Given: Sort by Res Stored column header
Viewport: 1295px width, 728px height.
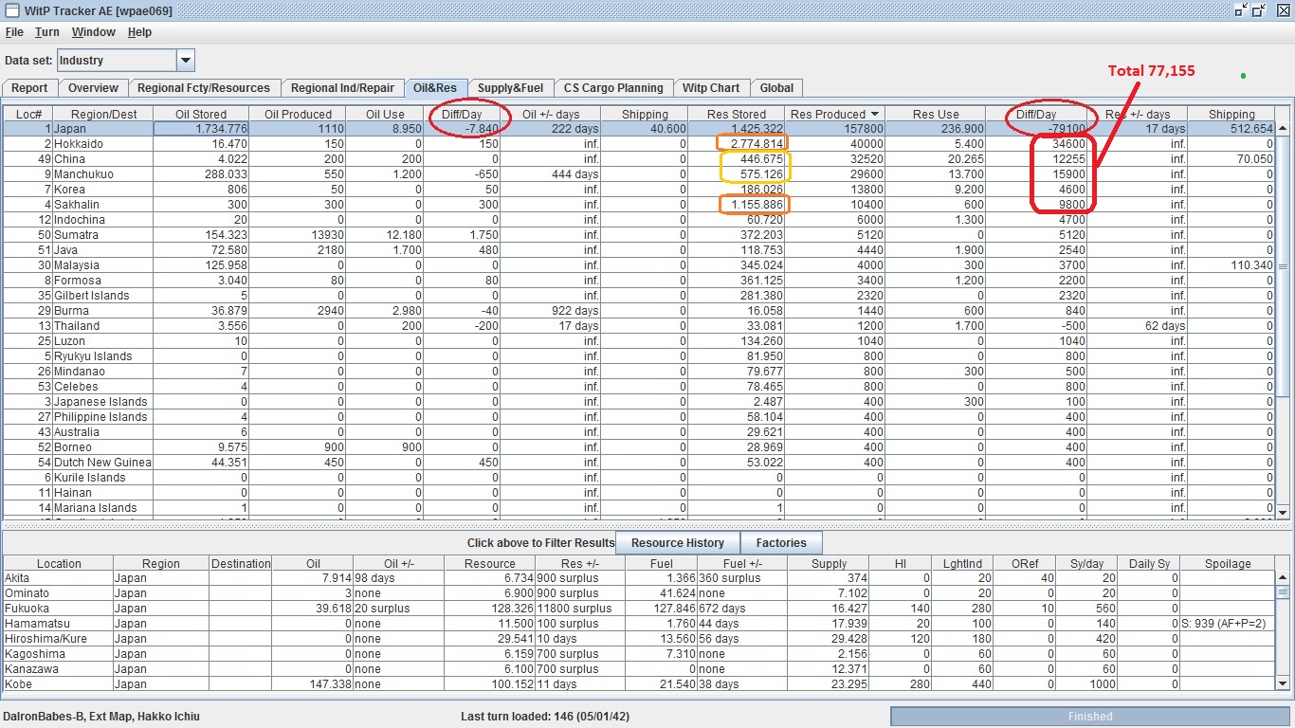Looking at the screenshot, I should pos(737,114).
